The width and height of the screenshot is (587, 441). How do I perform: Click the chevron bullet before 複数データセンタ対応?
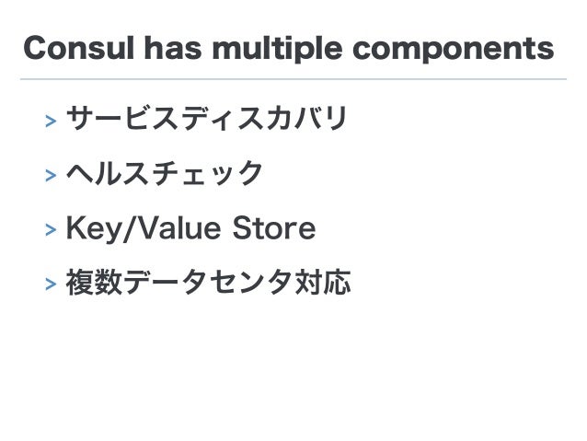point(51,284)
